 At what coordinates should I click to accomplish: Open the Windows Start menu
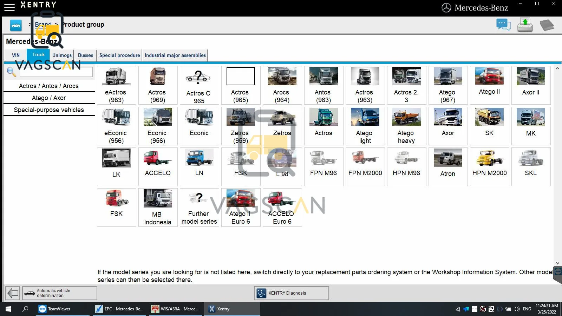tap(8, 309)
